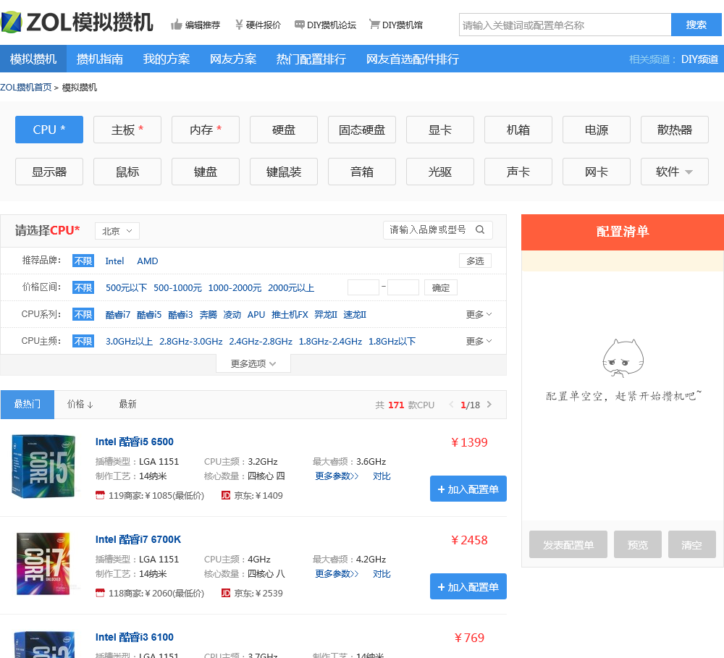
Task: Click the Intel 酷睿i5 6500 box image
Action: 43,466
